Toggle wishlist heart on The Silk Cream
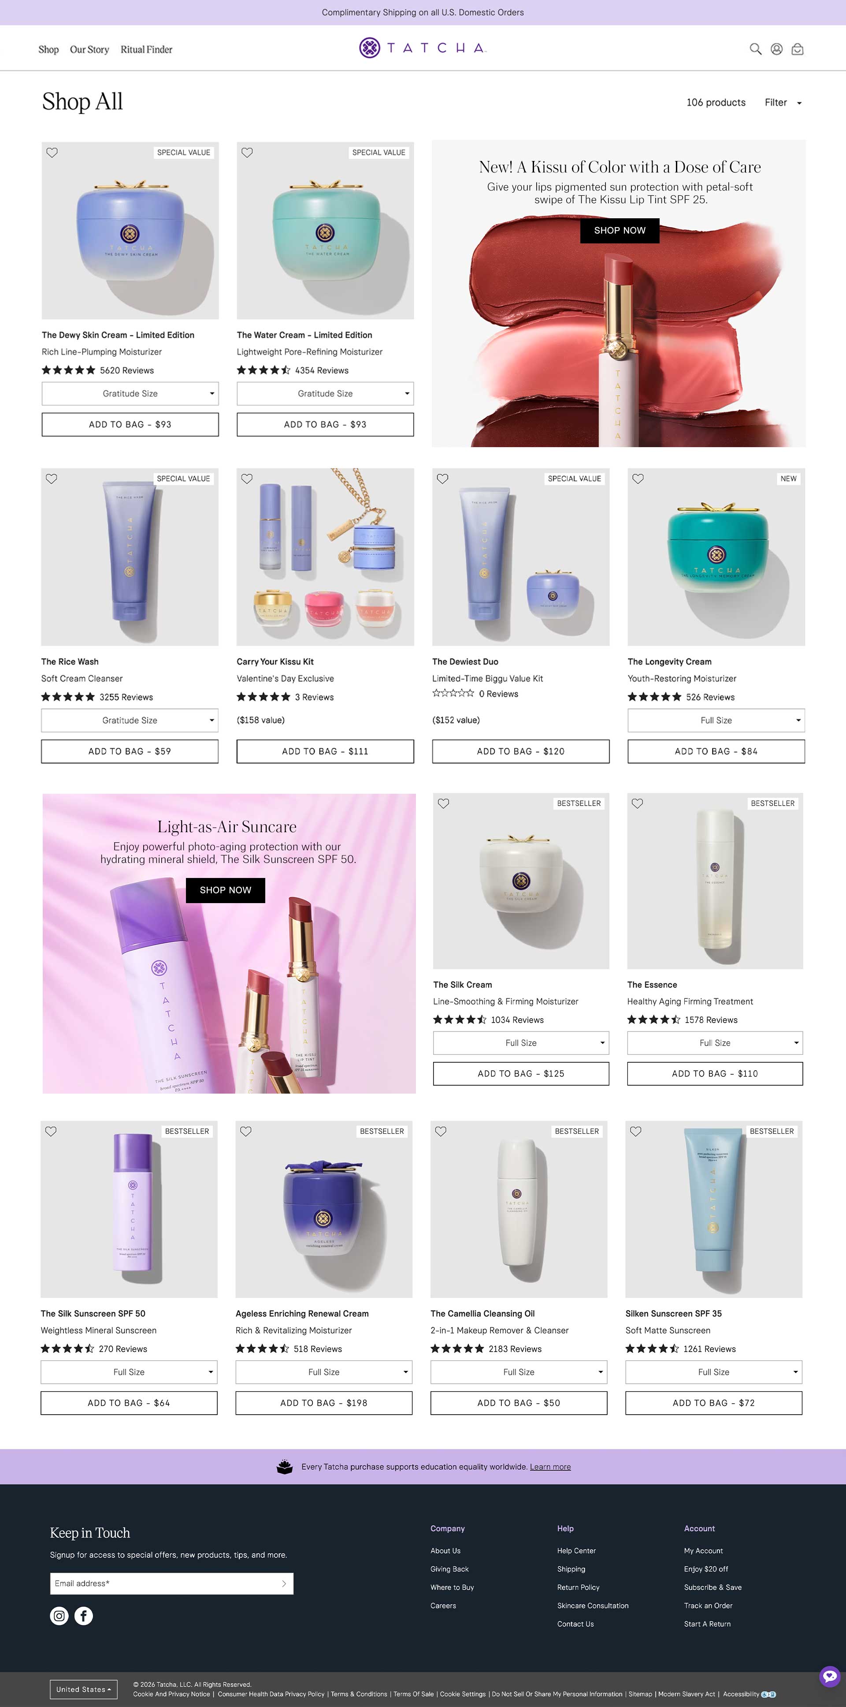 (x=444, y=803)
